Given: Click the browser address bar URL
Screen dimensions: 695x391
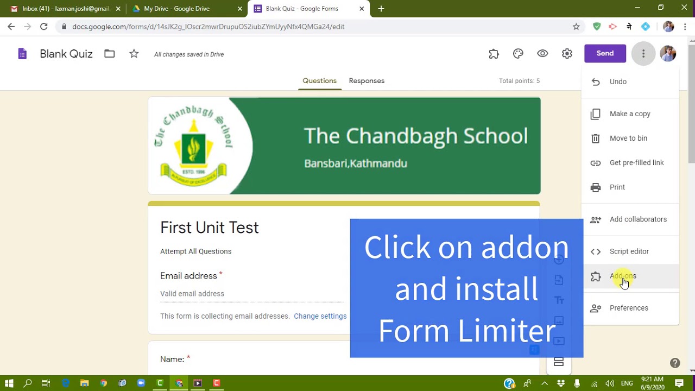Looking at the screenshot, I should (x=208, y=26).
